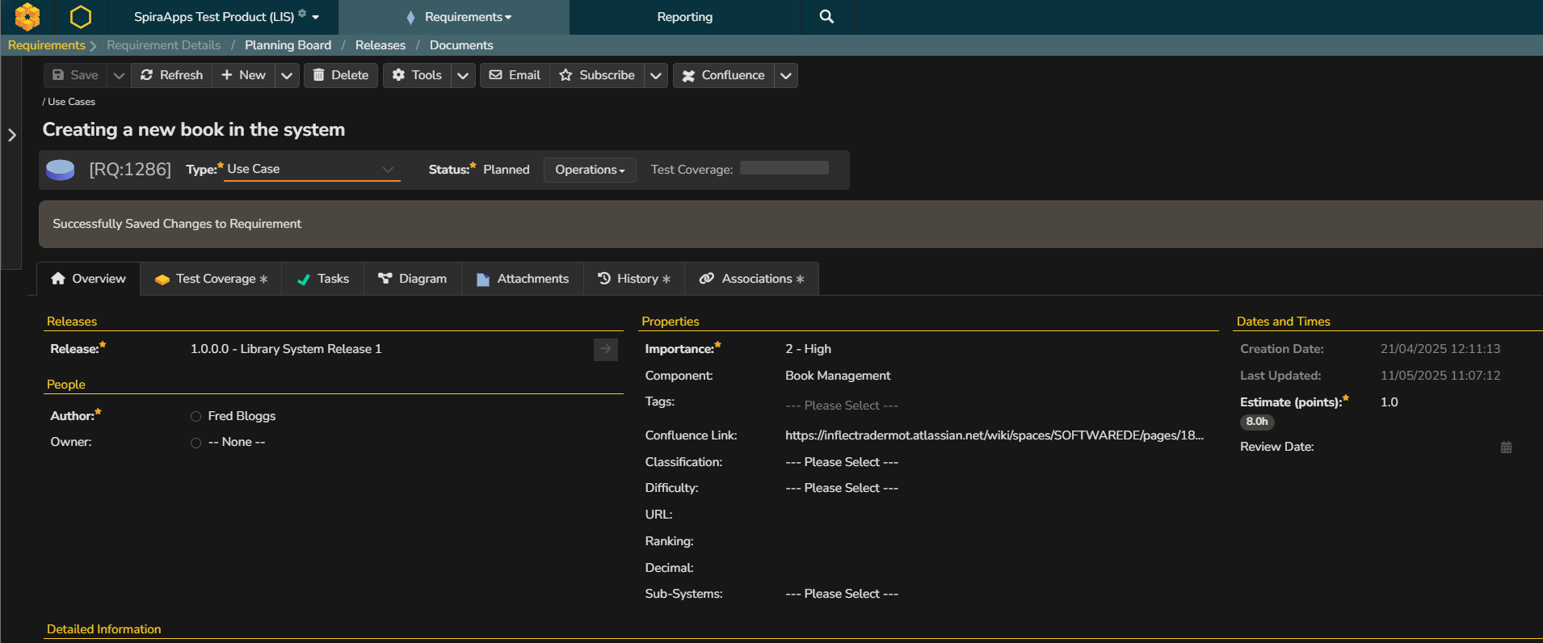This screenshot has height=643, width=1543.
Task: Click the hexagon workspace icon
Action: pos(81,16)
